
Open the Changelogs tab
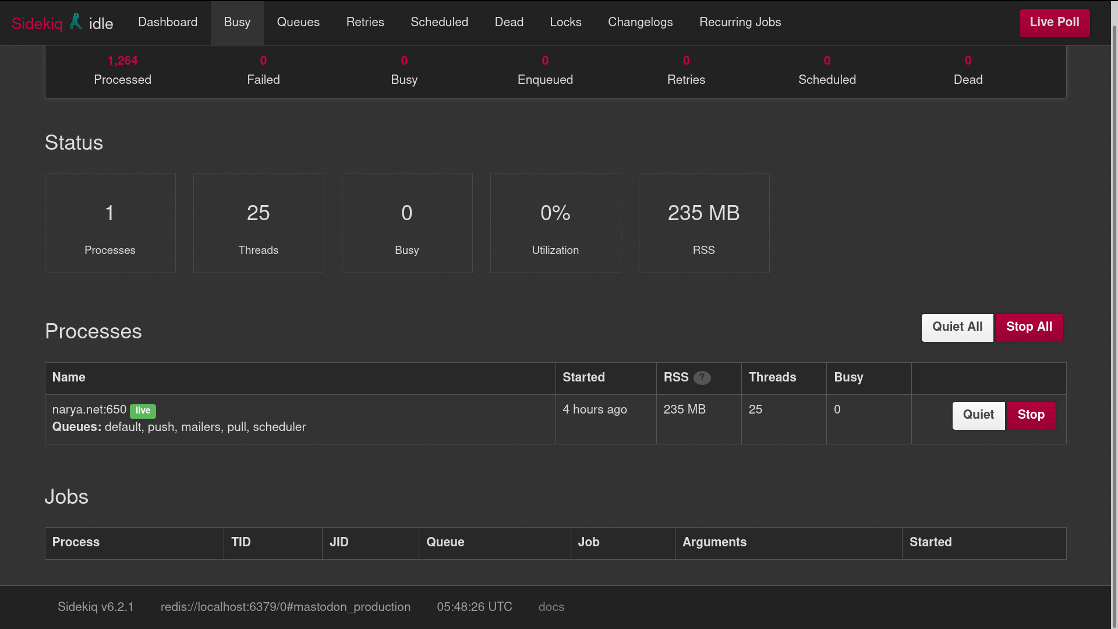tap(640, 22)
